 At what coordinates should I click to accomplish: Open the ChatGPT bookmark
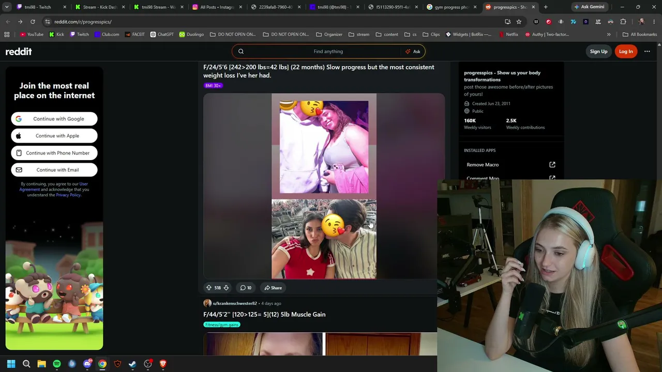(x=162, y=35)
